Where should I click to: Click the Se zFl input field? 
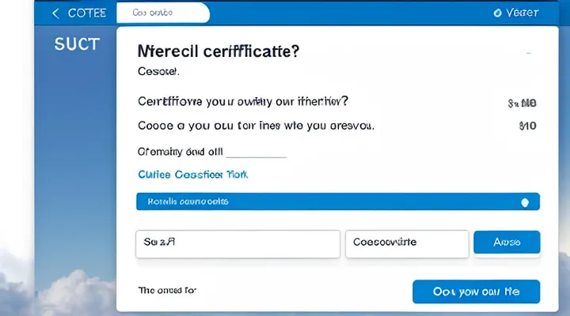click(x=237, y=243)
